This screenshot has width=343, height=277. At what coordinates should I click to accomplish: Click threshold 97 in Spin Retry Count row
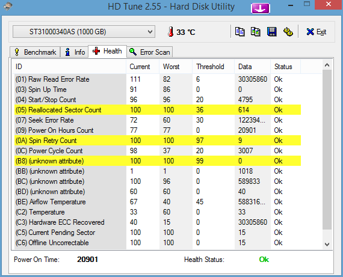click(200, 141)
